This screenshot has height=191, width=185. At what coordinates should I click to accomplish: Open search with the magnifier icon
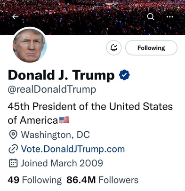tap(151, 16)
